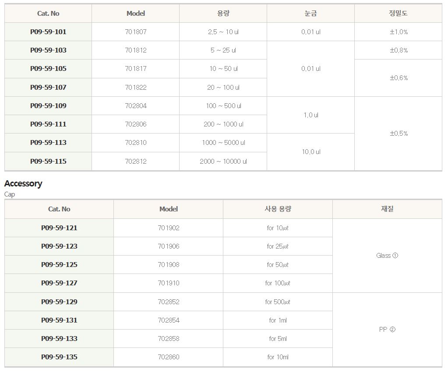Click the Accessory section heading
The height and width of the screenshot is (372, 448).
(x=23, y=184)
